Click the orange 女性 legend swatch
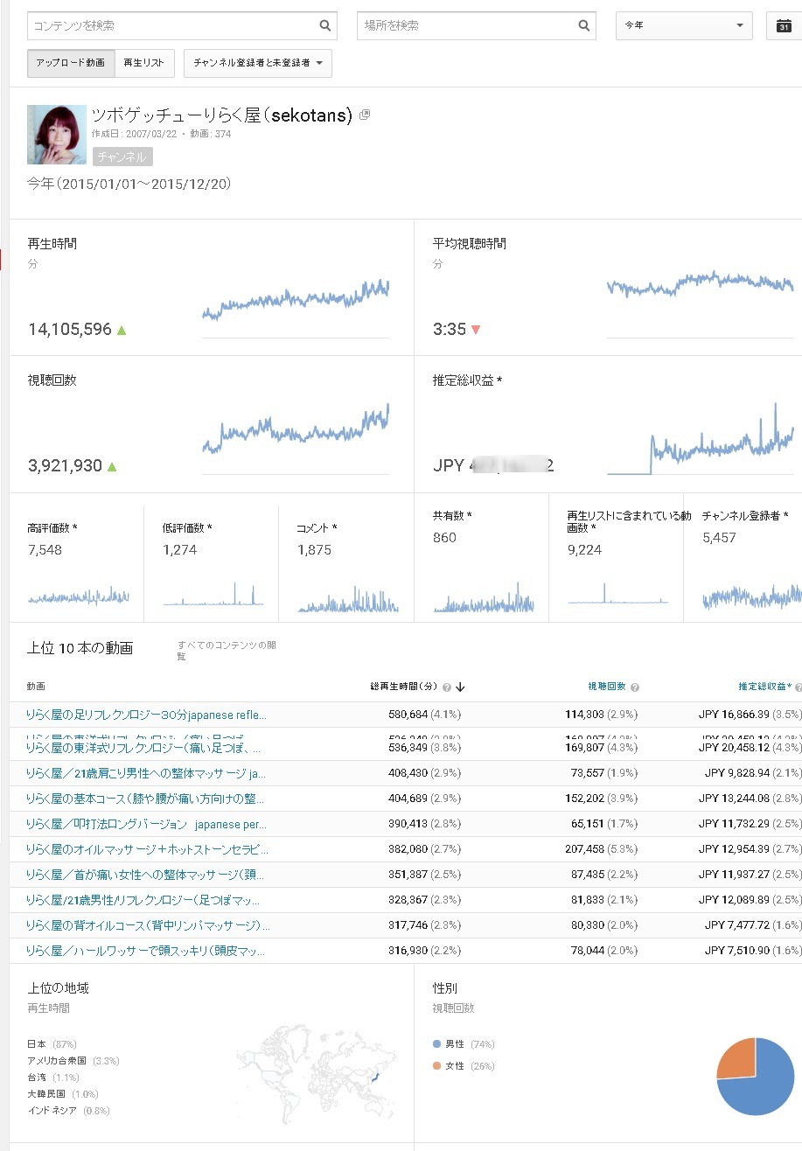Viewport: 802px width, 1151px height. pyautogui.click(x=436, y=1066)
